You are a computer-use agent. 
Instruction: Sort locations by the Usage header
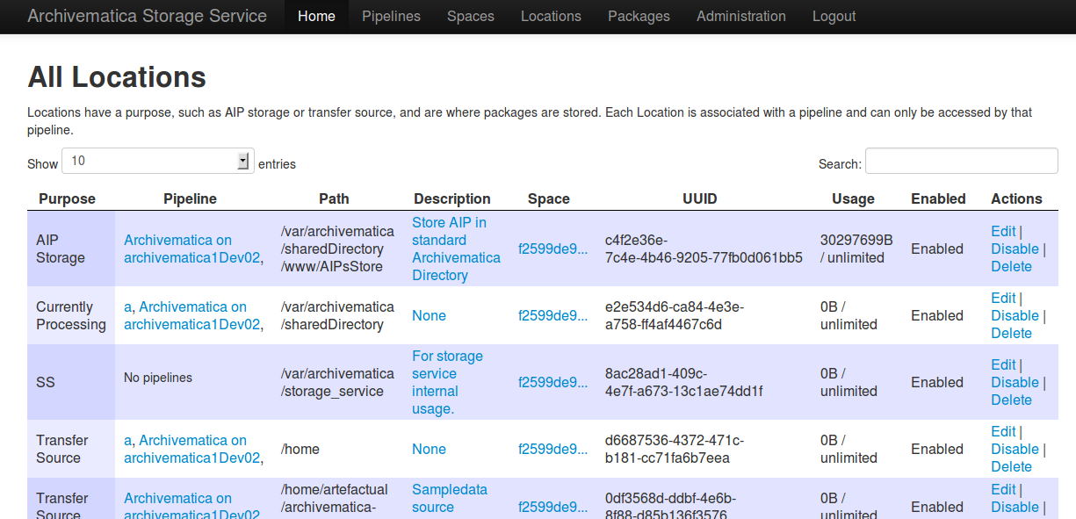(853, 199)
